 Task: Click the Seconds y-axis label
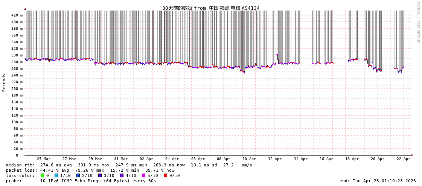point(4,82)
